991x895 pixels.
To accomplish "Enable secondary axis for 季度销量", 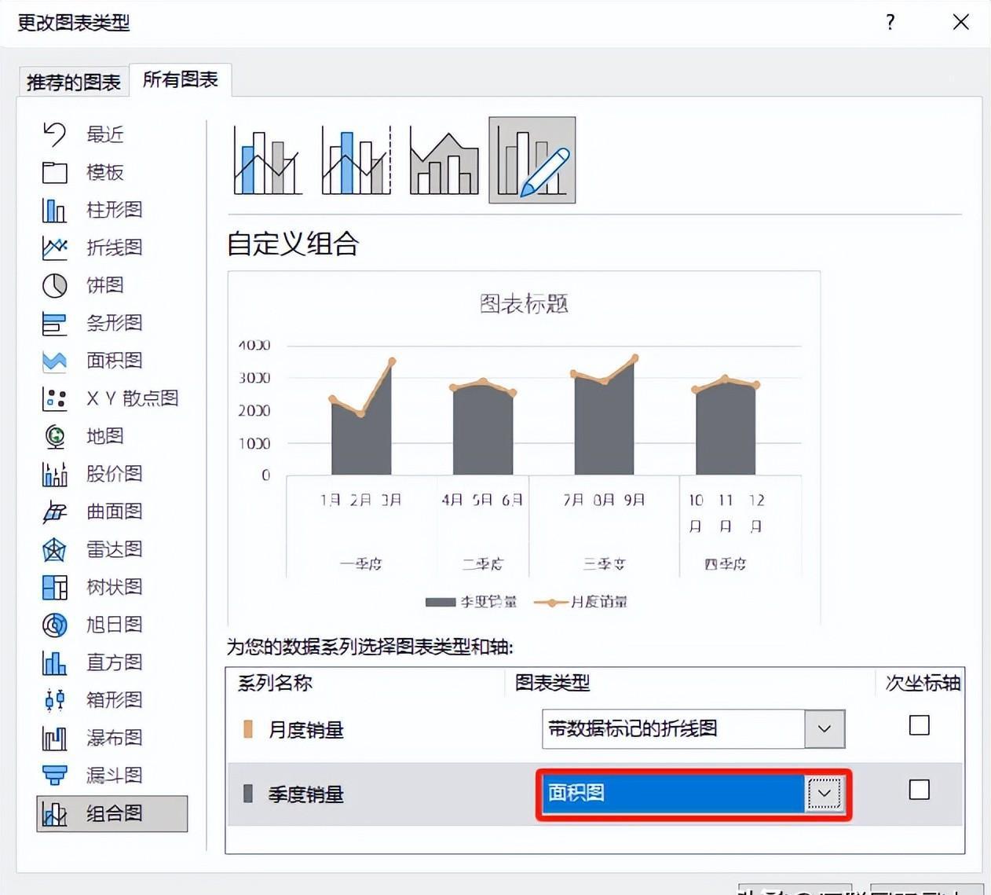I will [919, 790].
